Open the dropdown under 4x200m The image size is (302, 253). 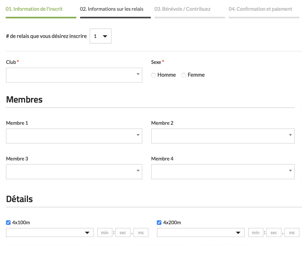click(x=201, y=233)
